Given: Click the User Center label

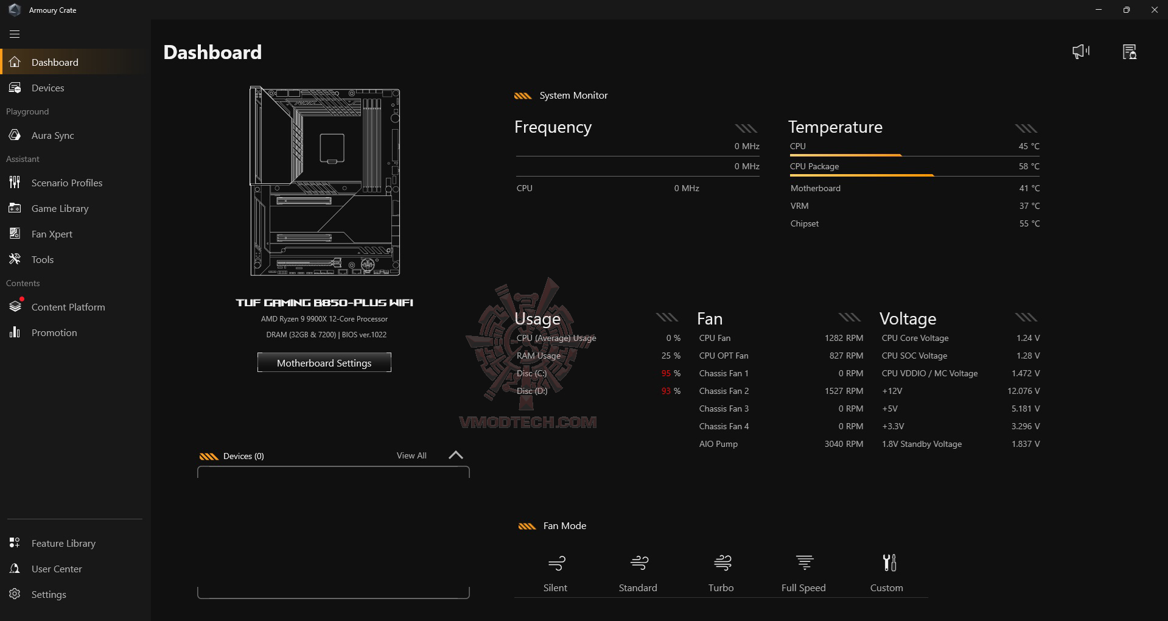Looking at the screenshot, I should 57,569.
